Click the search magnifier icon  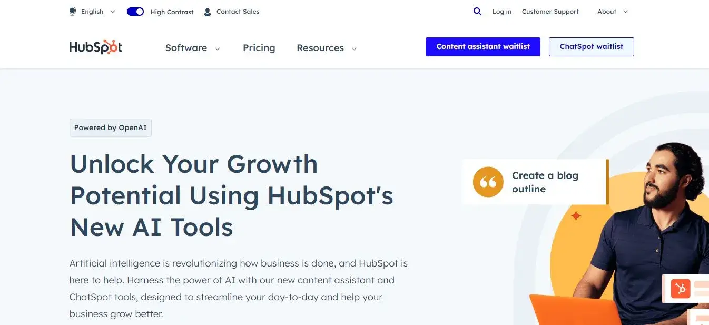477,11
